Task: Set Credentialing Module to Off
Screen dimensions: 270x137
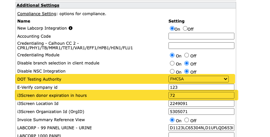Action: pyautogui.click(x=186, y=55)
